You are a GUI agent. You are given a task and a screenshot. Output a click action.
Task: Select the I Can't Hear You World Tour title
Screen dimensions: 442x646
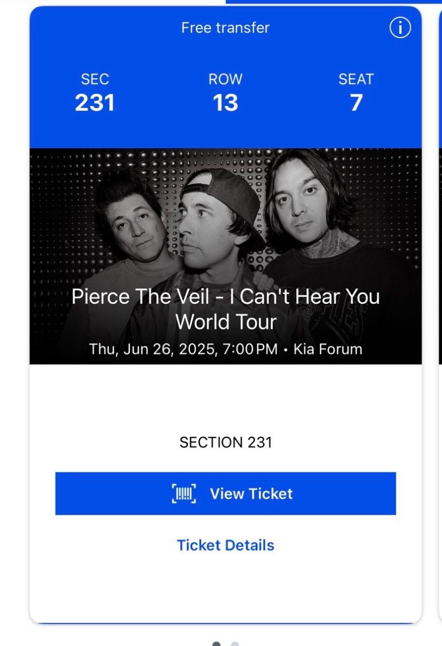[225, 309]
